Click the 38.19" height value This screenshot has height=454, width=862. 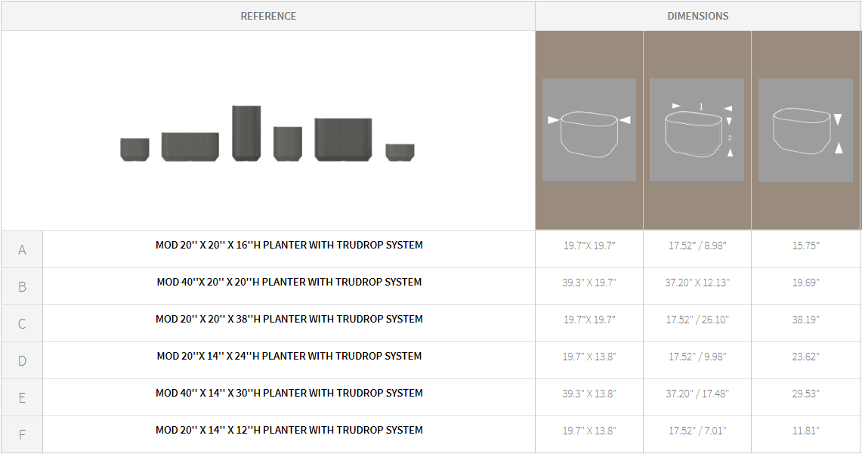pyautogui.click(x=805, y=320)
